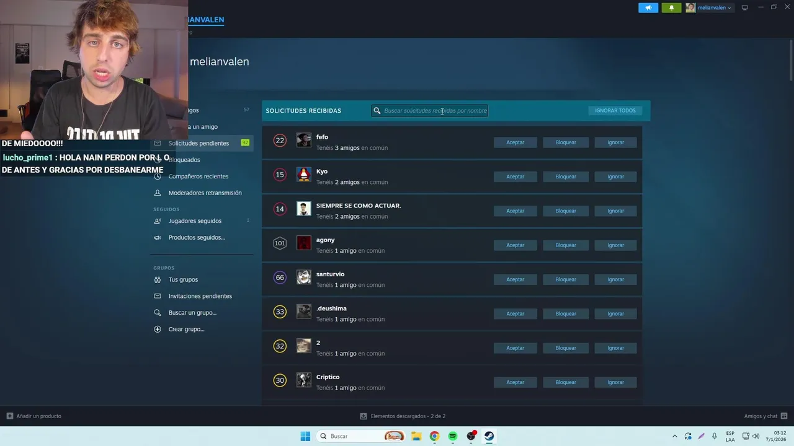Open Productos seguidos list
The height and width of the screenshot is (446, 794).
click(197, 237)
